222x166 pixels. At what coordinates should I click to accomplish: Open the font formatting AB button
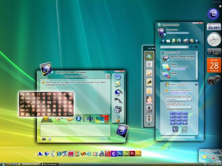pyautogui.click(x=90, y=119)
